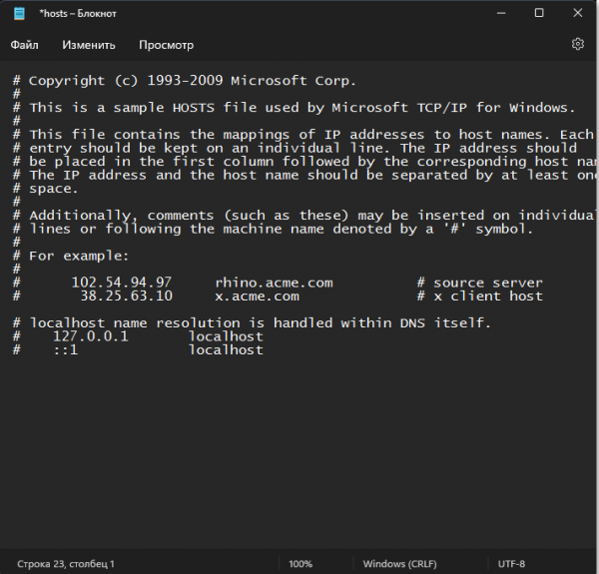Click the rhino.acme.com host name

(274, 283)
